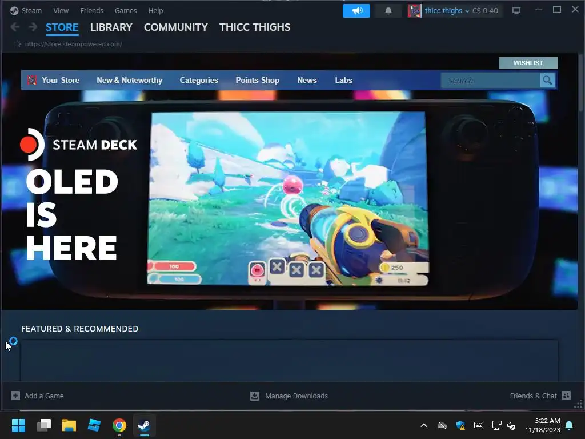Image resolution: width=585 pixels, height=439 pixels.
Task: Open Windows notification center bell
Action: click(570, 425)
